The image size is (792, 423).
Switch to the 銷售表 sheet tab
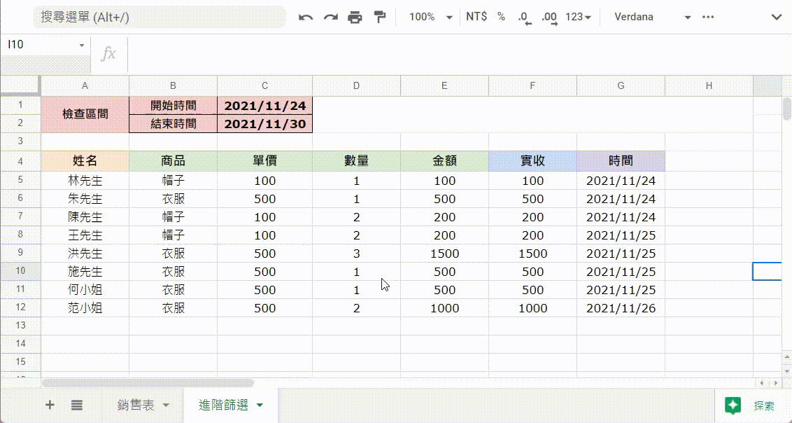click(136, 405)
